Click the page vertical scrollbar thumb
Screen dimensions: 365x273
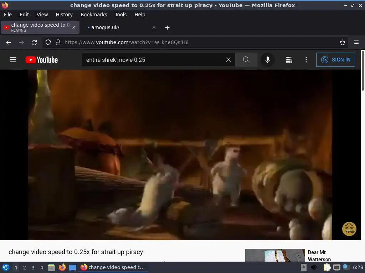[x=363, y=71]
